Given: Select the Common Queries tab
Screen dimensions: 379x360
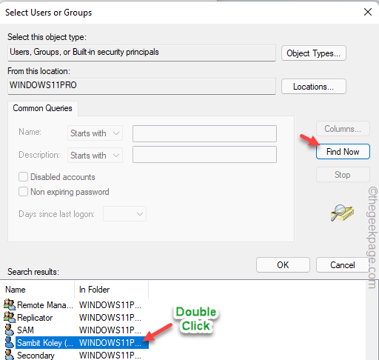Looking at the screenshot, I should [x=42, y=108].
